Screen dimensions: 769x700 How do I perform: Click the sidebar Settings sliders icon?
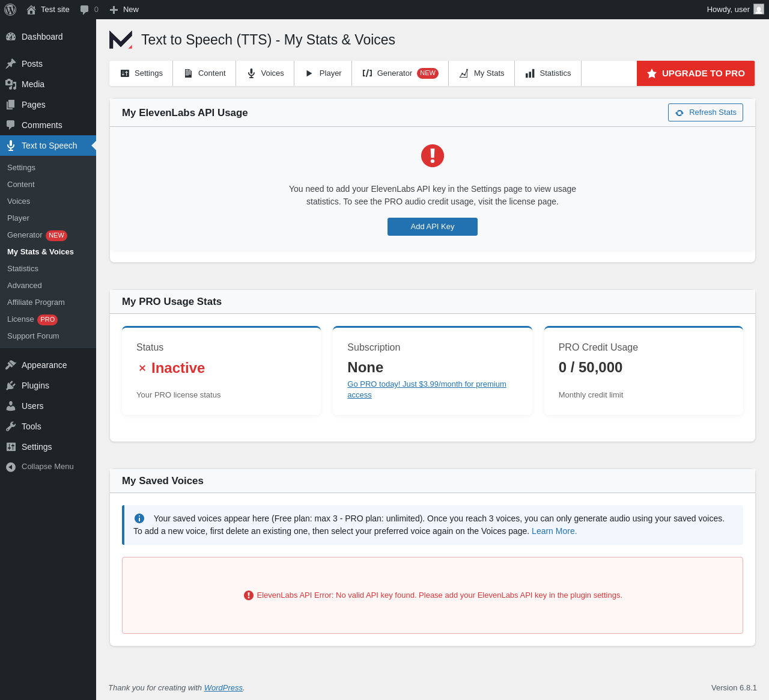[11, 447]
